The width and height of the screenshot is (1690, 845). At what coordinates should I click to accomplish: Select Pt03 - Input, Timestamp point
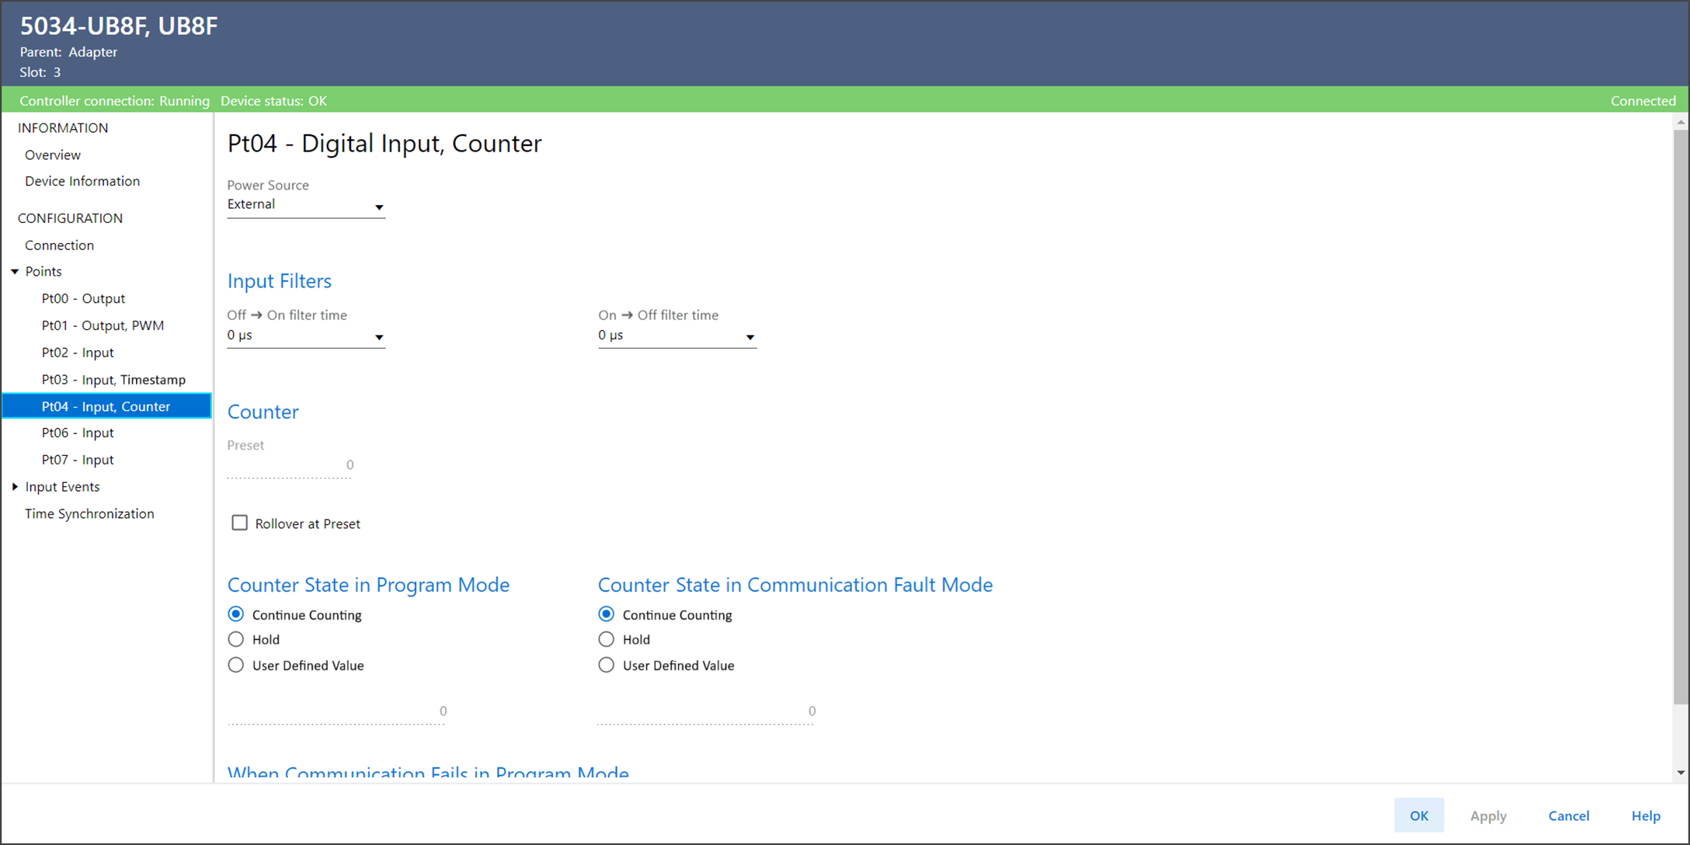point(113,380)
